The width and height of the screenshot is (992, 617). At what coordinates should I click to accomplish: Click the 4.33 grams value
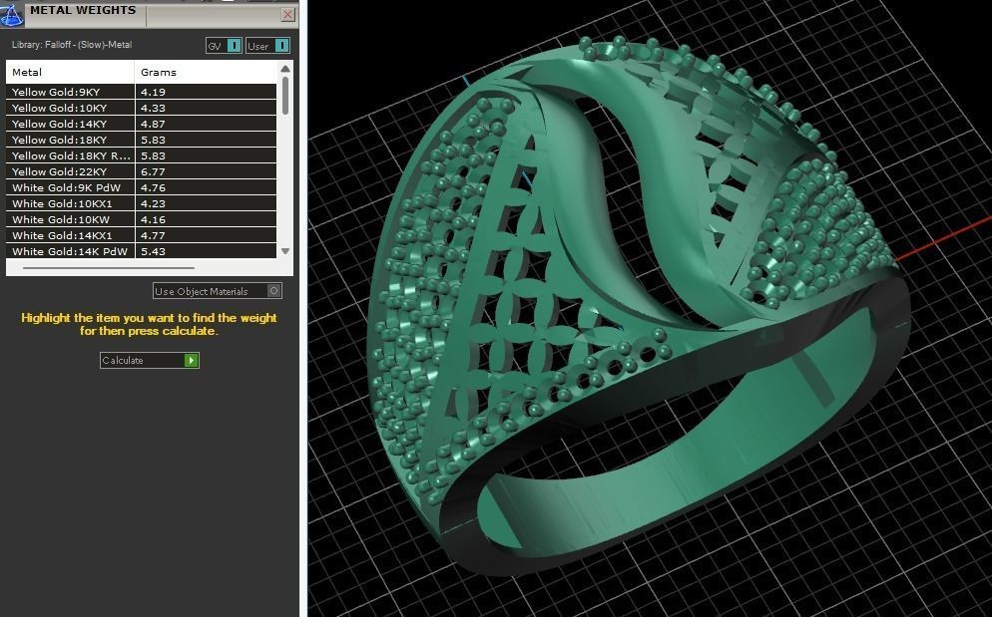(153, 108)
